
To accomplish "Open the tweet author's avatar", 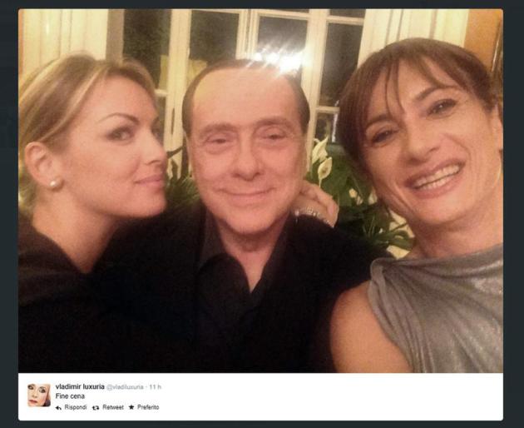I will (39, 396).
